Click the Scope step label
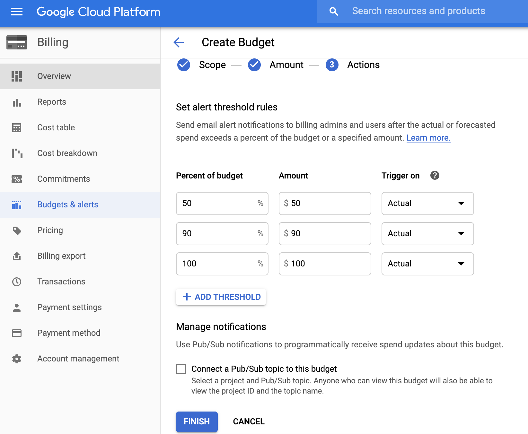Screen dimensions: 528x434 (x=212, y=65)
